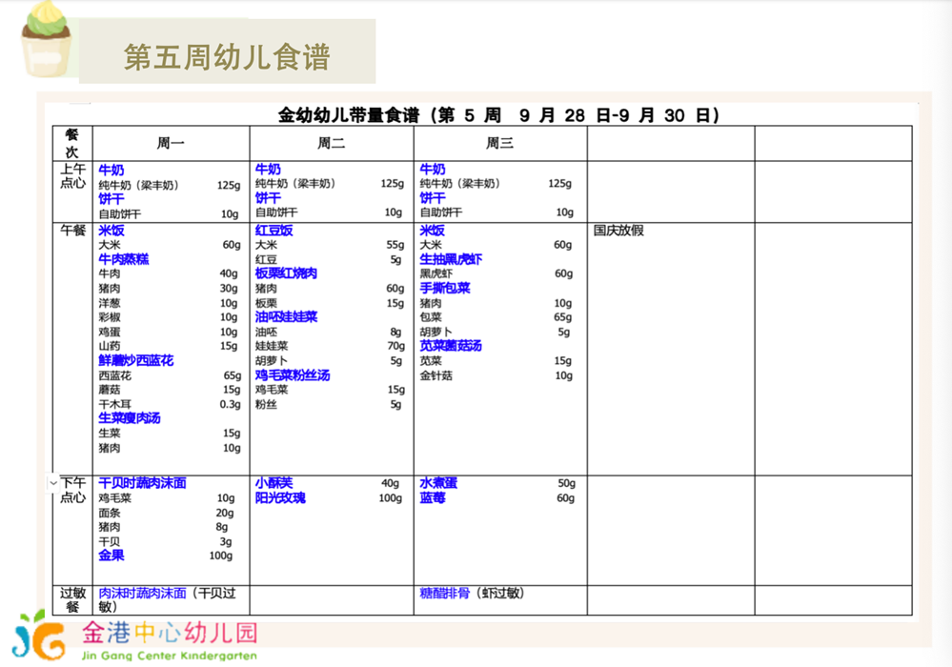This screenshot has height=667, width=952.
Task: Select the ingredient 洋葱
Action: 110,303
